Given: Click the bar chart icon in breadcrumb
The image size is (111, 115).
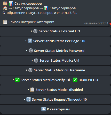Looking at the screenshot, I should click(46, 8).
